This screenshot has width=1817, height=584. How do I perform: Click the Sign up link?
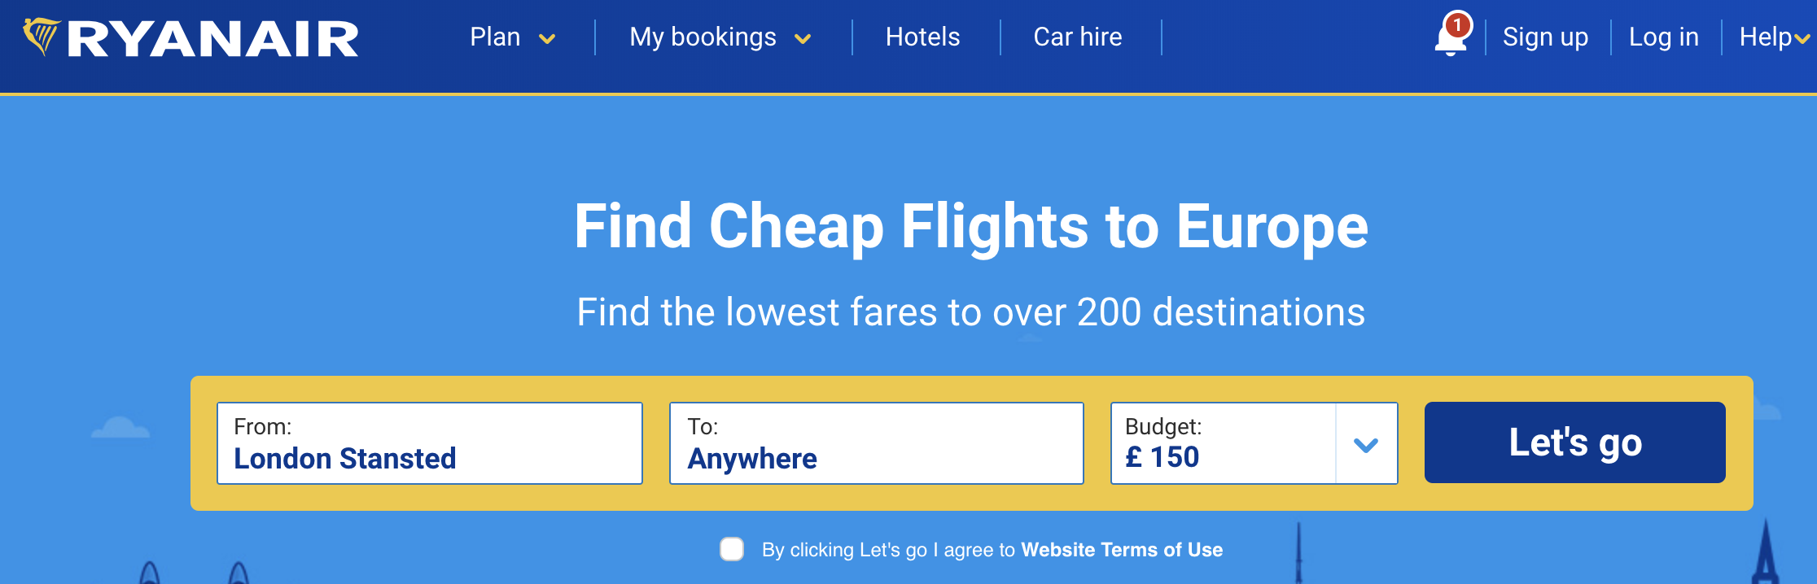pos(1545,37)
